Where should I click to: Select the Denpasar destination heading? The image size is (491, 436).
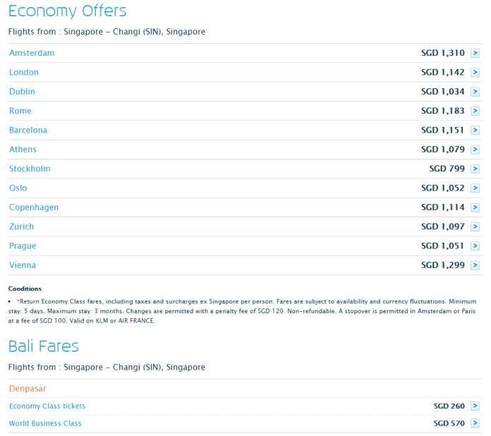click(28, 389)
